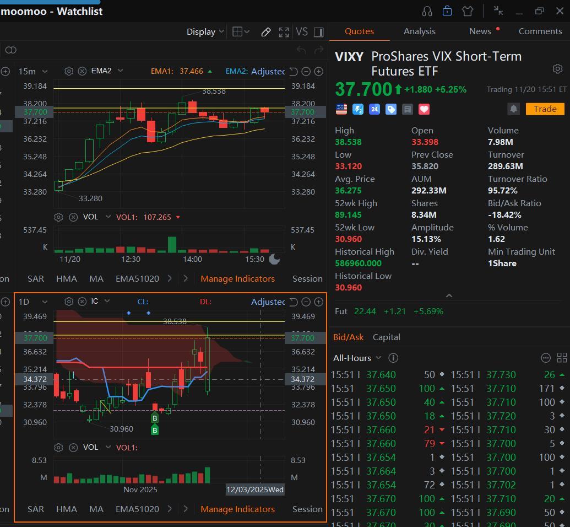The image size is (570, 527).
Task: Zoom out the 1D chart
Action: click(306, 302)
